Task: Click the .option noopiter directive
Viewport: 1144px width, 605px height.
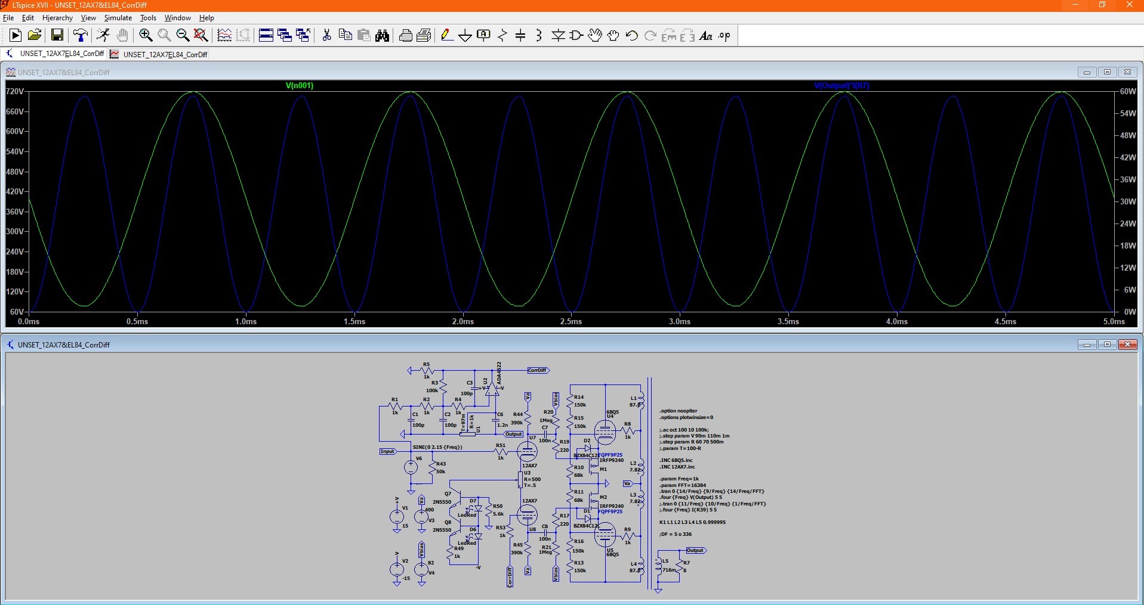Action: pyautogui.click(x=678, y=411)
